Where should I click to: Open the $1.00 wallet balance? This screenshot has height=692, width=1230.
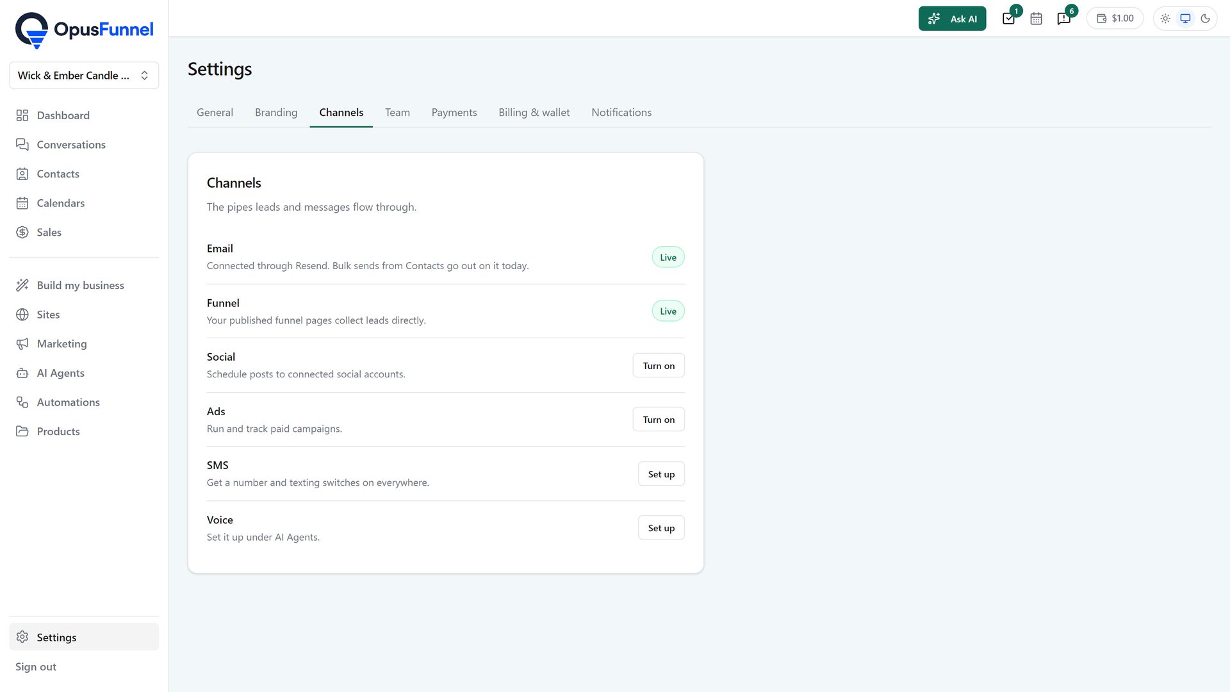tap(1115, 19)
